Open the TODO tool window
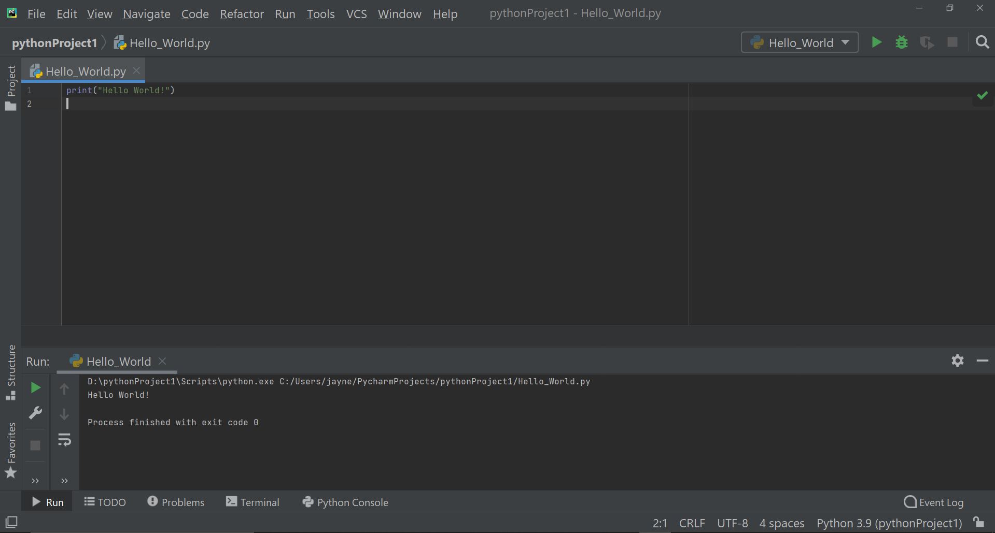 click(105, 502)
